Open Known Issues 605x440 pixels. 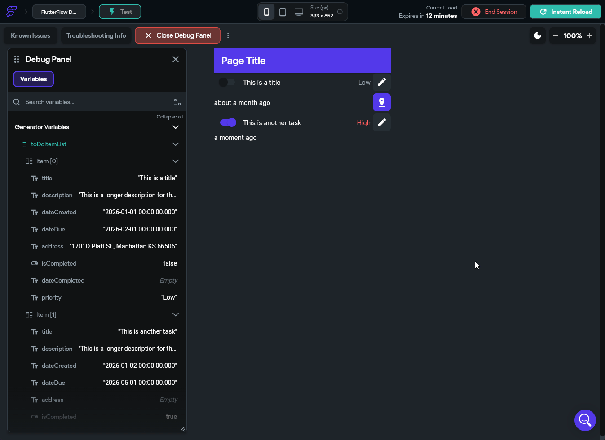31,35
